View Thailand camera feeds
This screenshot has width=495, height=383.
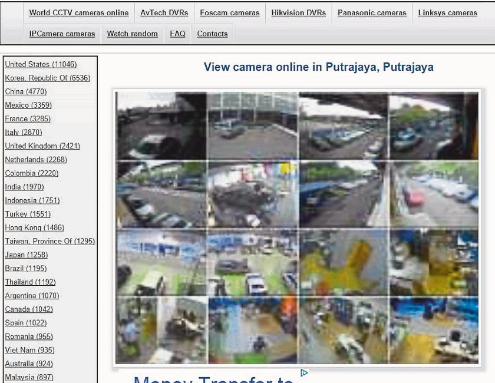29,282
